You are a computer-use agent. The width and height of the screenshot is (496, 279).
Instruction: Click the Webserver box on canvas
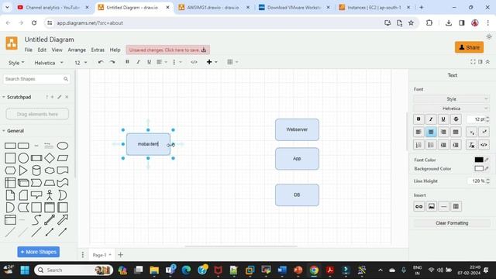(x=297, y=129)
